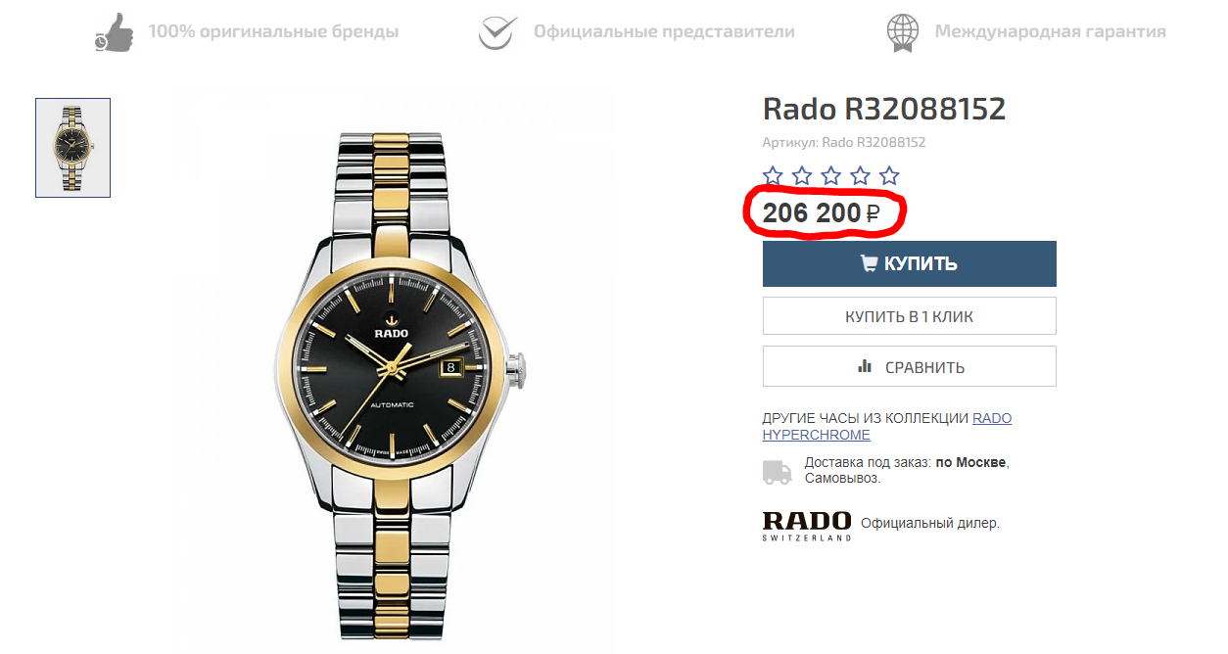The image size is (1228, 654).
Task: Click the thumbs-up original brands icon
Action: [115, 31]
